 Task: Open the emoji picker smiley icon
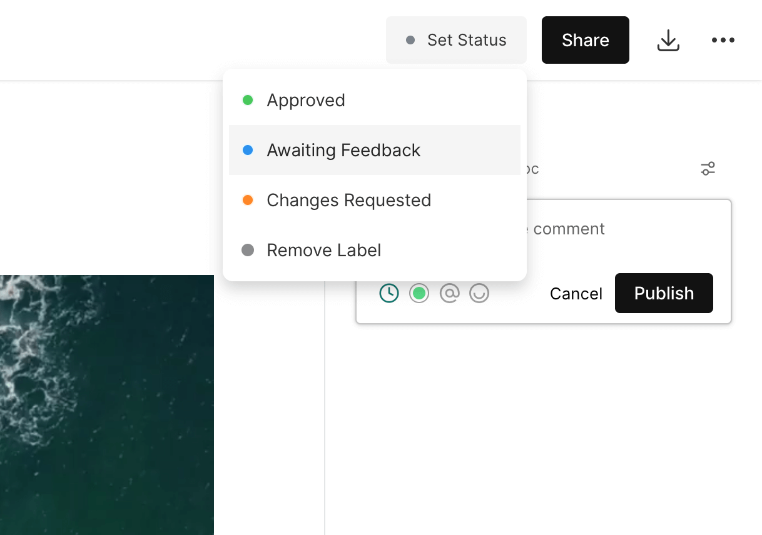(479, 293)
